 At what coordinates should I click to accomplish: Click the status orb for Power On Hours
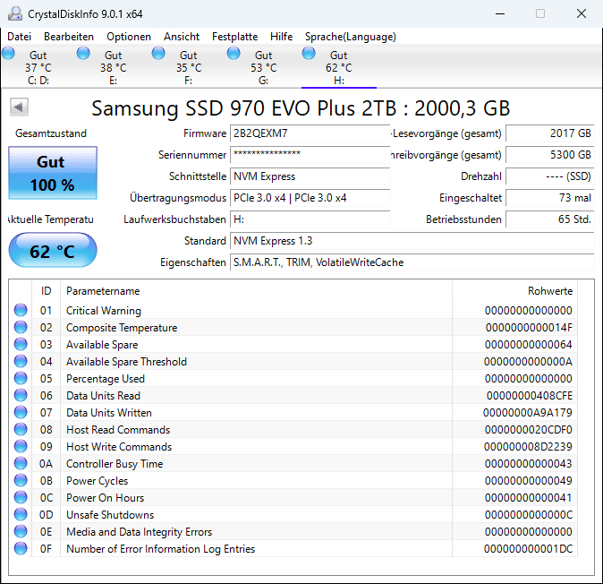(x=21, y=497)
